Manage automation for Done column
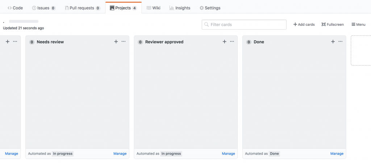 pos(337,154)
